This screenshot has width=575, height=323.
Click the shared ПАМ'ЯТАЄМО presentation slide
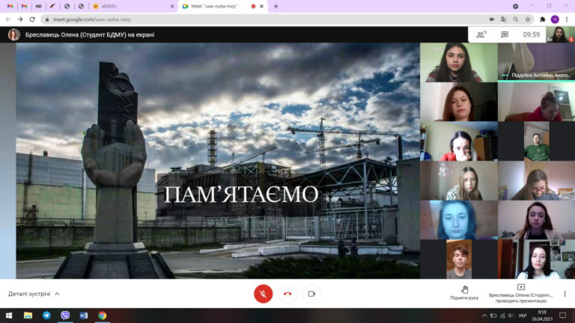tap(217, 161)
